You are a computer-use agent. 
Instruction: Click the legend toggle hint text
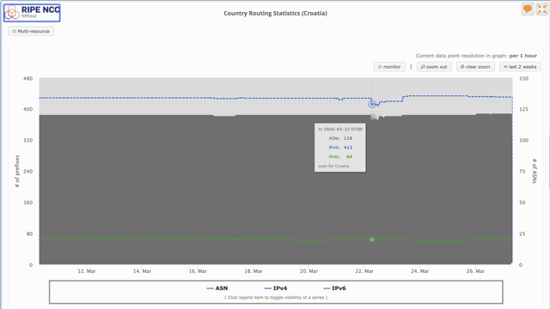pos(276,298)
